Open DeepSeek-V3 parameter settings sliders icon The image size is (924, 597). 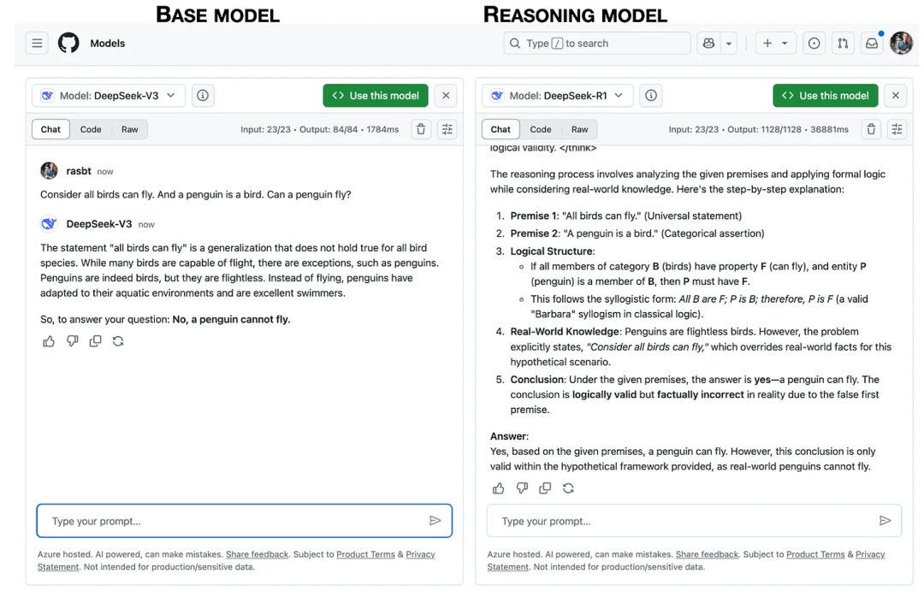point(447,129)
